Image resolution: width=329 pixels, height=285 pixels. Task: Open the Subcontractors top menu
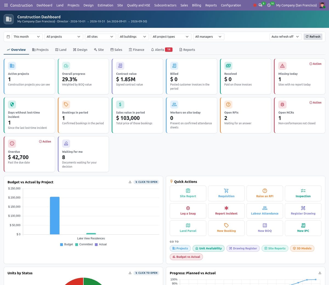click(x=165, y=5)
